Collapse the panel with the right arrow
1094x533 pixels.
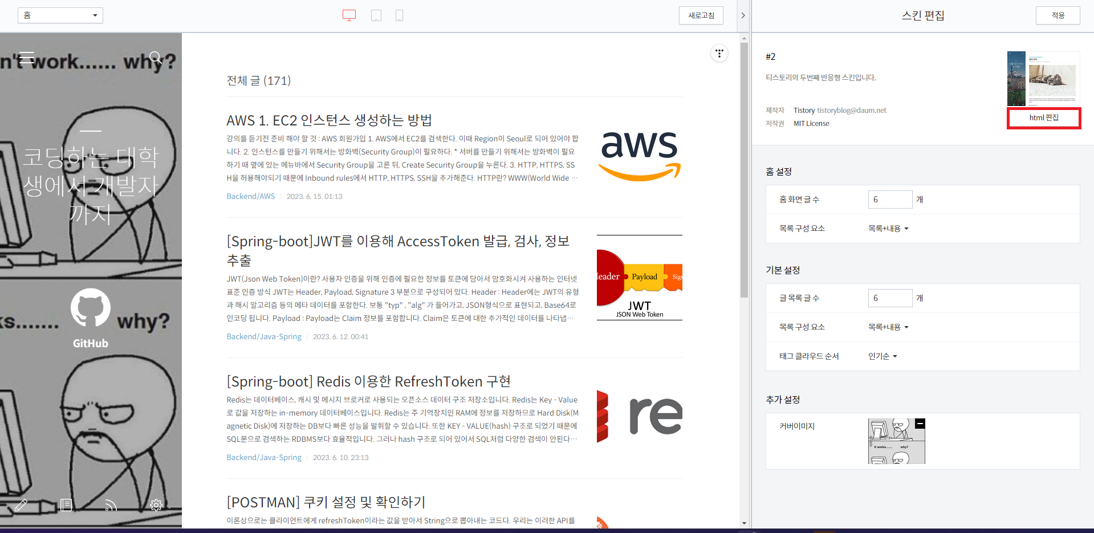[x=743, y=15]
